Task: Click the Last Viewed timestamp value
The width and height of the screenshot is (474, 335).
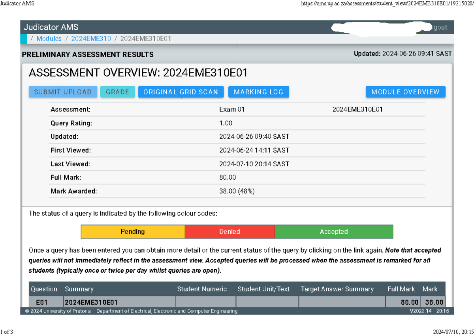Action: click(x=254, y=164)
